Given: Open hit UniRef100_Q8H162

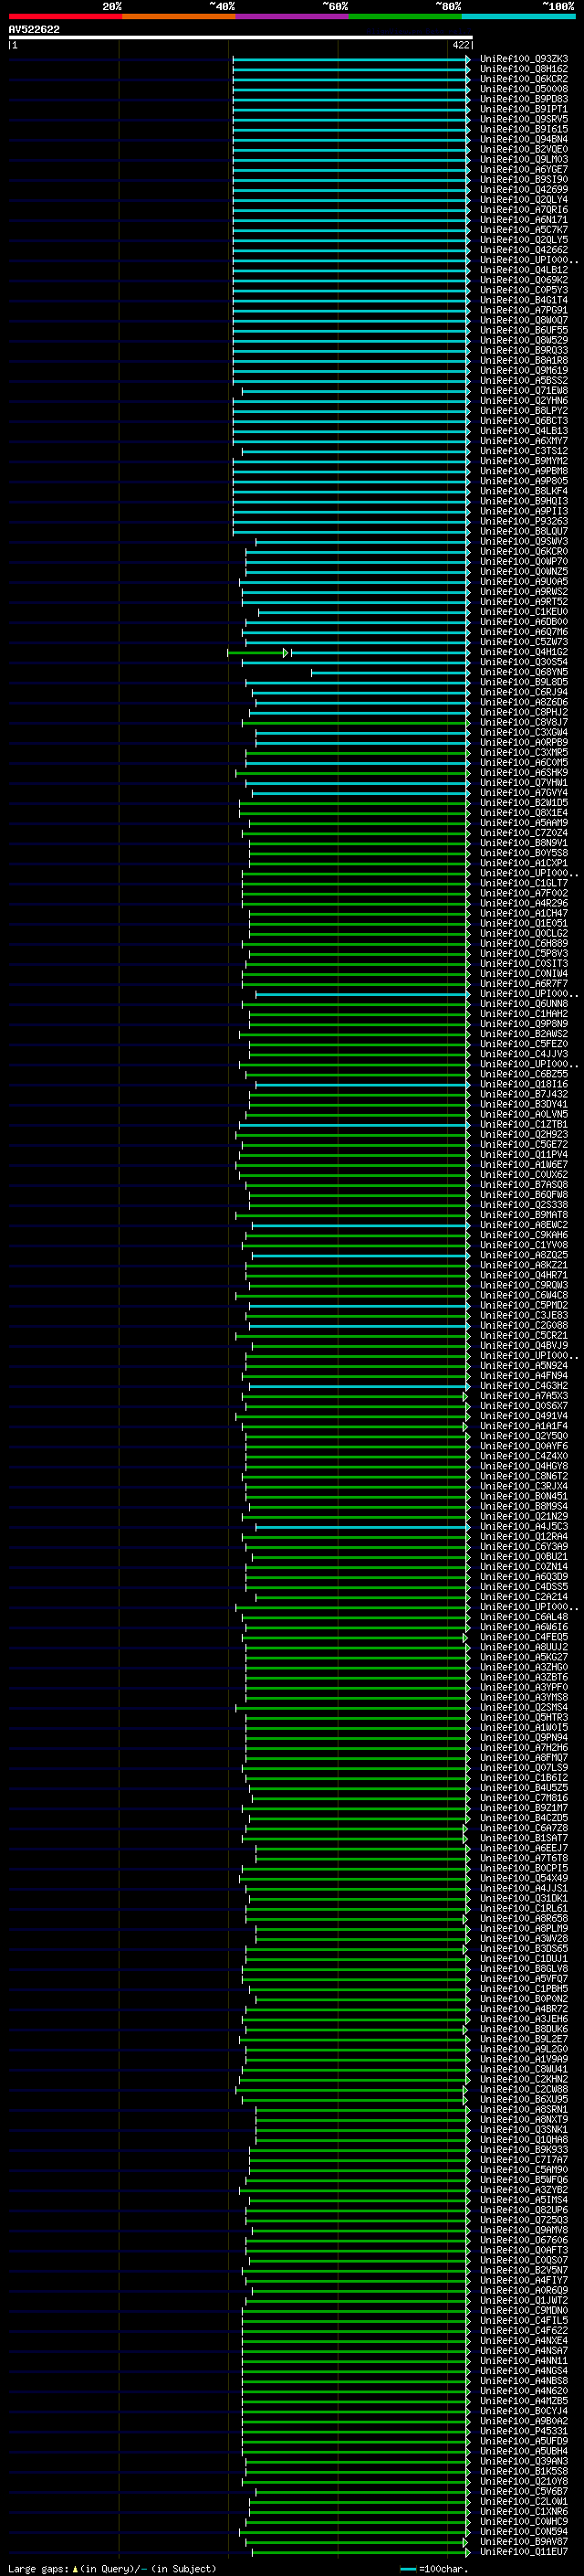Looking at the screenshot, I should [524, 69].
